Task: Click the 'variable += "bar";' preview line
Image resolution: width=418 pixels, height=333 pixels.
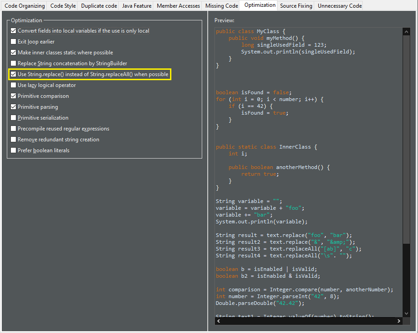Action: pos(244,215)
